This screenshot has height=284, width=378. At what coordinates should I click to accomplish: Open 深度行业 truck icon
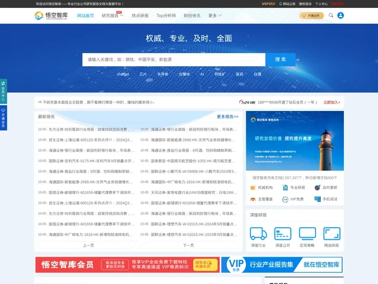coord(258,234)
